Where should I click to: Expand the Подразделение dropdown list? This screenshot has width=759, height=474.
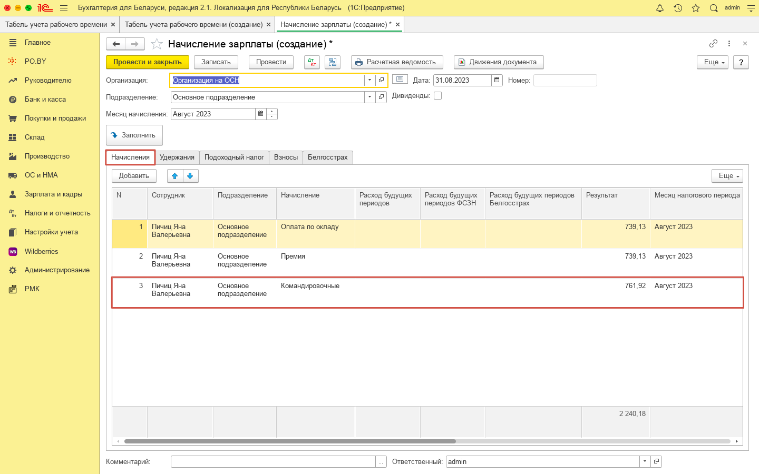(x=369, y=97)
